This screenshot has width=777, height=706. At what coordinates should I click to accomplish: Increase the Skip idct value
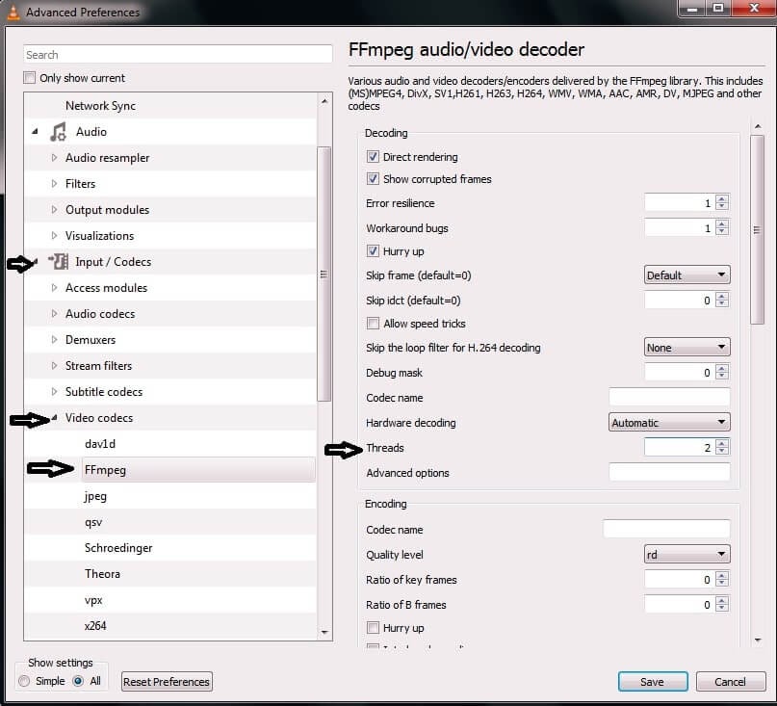722,297
